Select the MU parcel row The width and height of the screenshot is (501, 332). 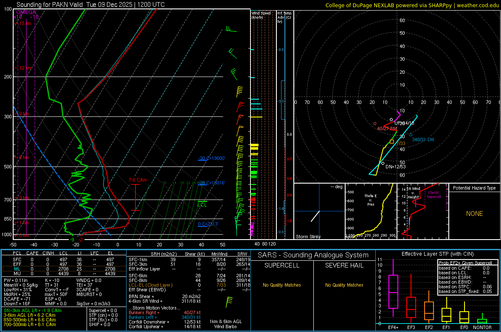pos(64,273)
